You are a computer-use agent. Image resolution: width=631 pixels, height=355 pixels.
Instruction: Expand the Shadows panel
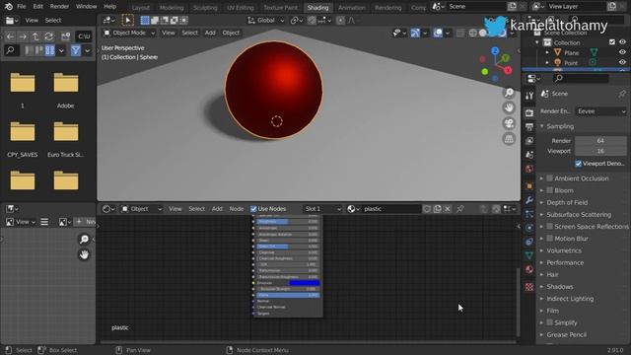click(x=542, y=287)
